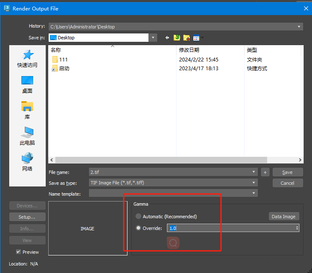
Task: Open 网络 in the places sidebar
Action: click(x=27, y=162)
